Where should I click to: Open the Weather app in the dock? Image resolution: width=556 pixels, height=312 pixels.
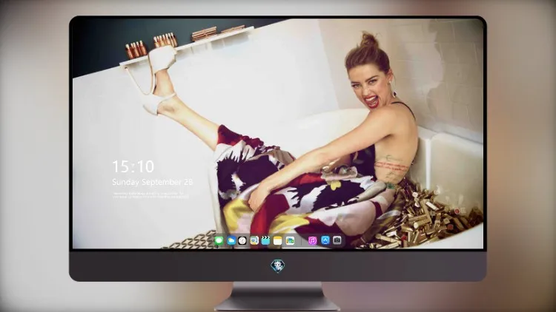(231, 240)
